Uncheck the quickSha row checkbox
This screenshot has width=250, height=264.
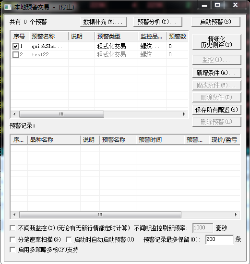tap(16, 46)
